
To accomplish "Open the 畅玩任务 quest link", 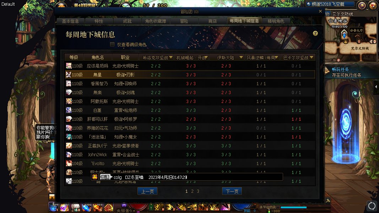I will (340, 70).
